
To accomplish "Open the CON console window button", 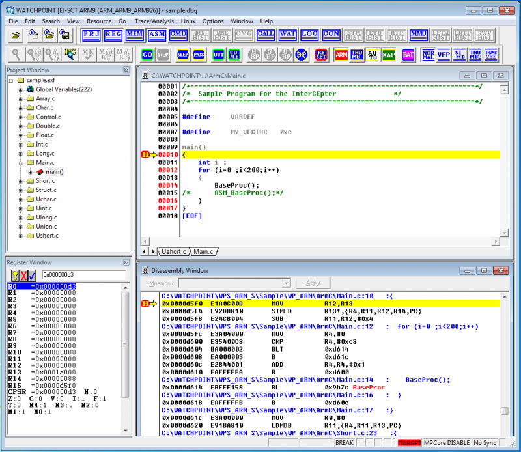I will (331, 35).
